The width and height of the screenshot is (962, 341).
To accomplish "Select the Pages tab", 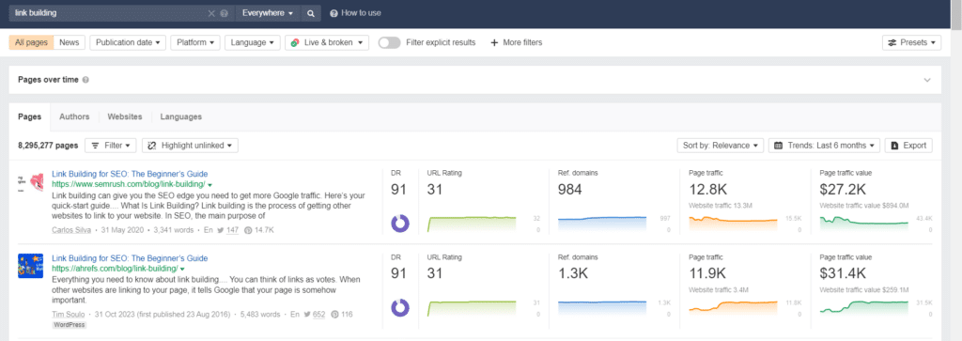I will click(29, 116).
